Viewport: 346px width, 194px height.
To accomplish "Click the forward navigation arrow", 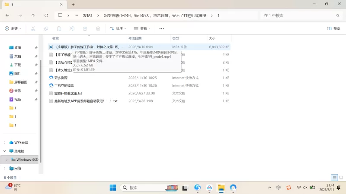I will click(20, 16).
